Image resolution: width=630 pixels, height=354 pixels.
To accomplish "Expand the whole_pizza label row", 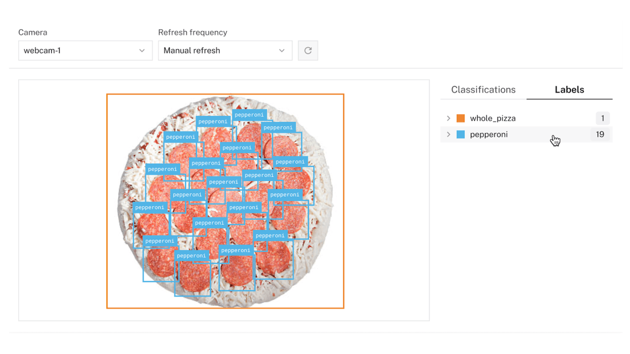I will tap(448, 118).
